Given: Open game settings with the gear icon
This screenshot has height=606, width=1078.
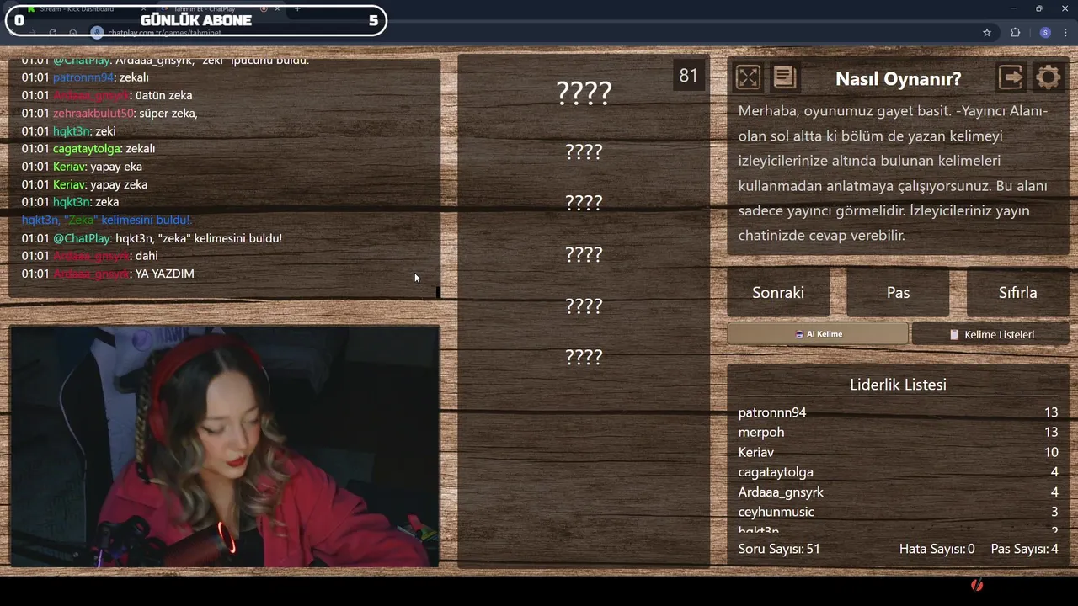Looking at the screenshot, I should coord(1048,77).
